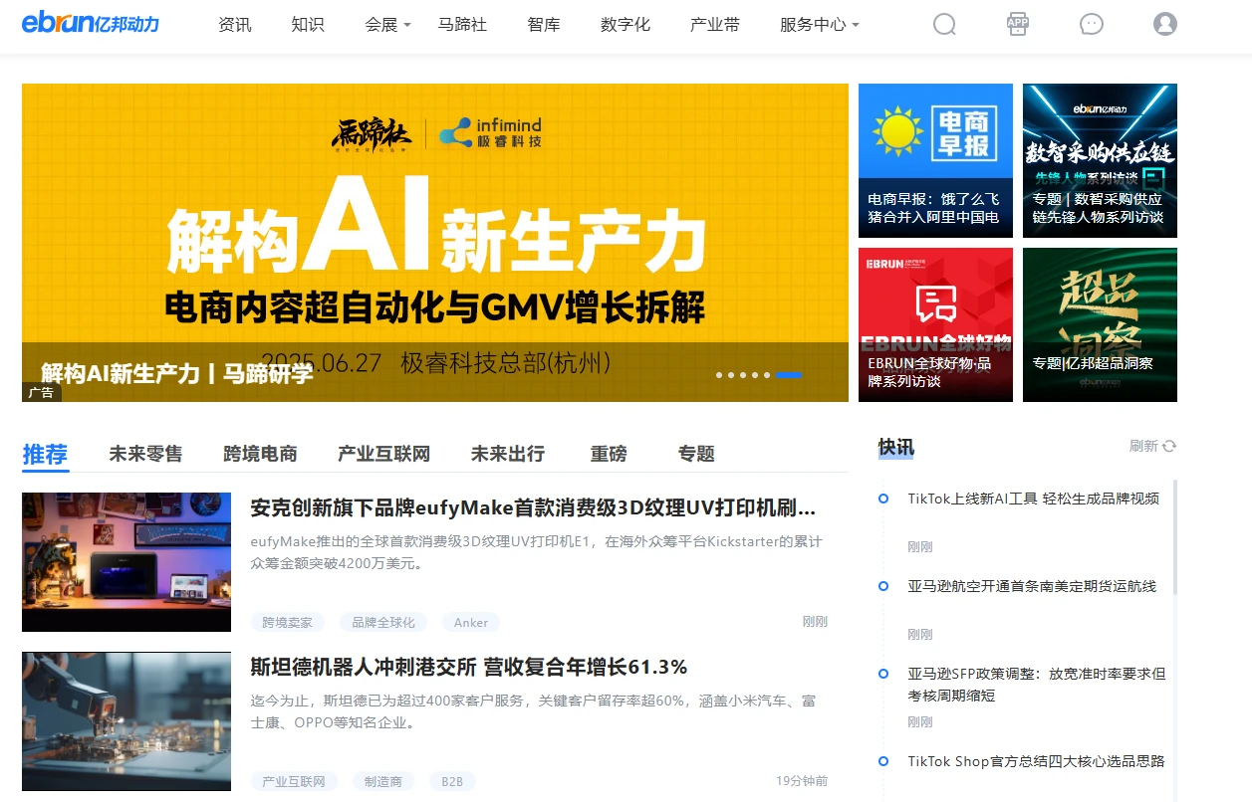Viewport: 1252px width, 802px height.
Task: Click the 产业互联网 tag under 斯坦德 article
Action: tap(294, 781)
